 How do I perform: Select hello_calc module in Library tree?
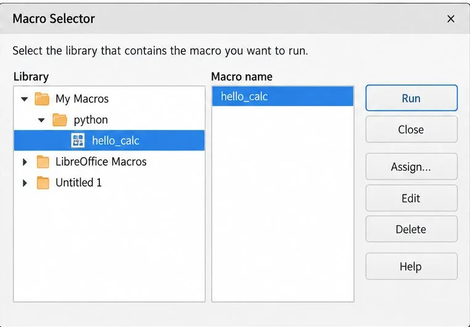tap(109, 140)
